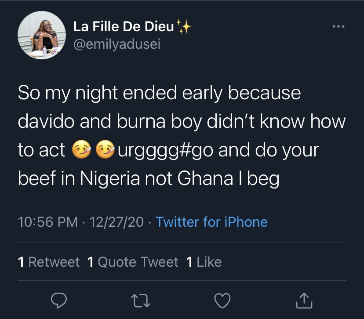
Task: View the 1 Retweet list
Action: coord(48,262)
